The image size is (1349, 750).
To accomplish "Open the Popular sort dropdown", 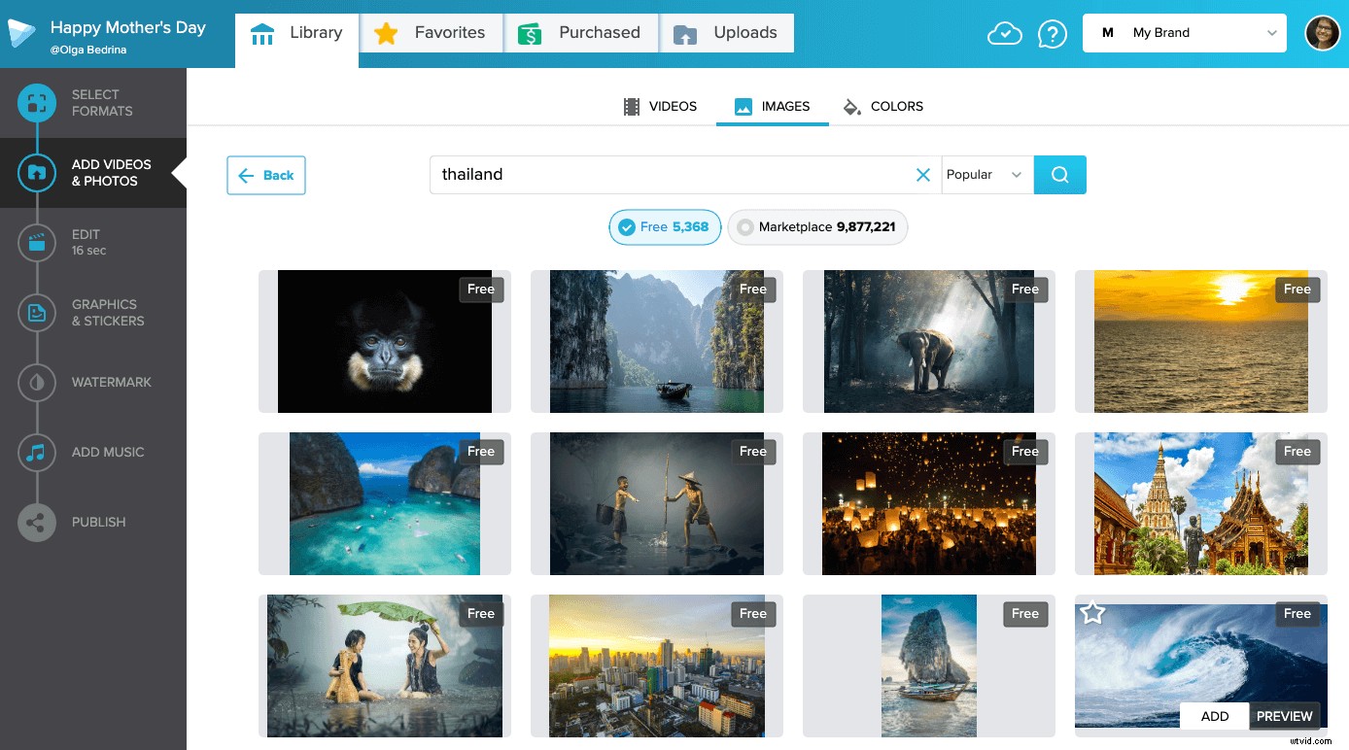I will tap(985, 175).
